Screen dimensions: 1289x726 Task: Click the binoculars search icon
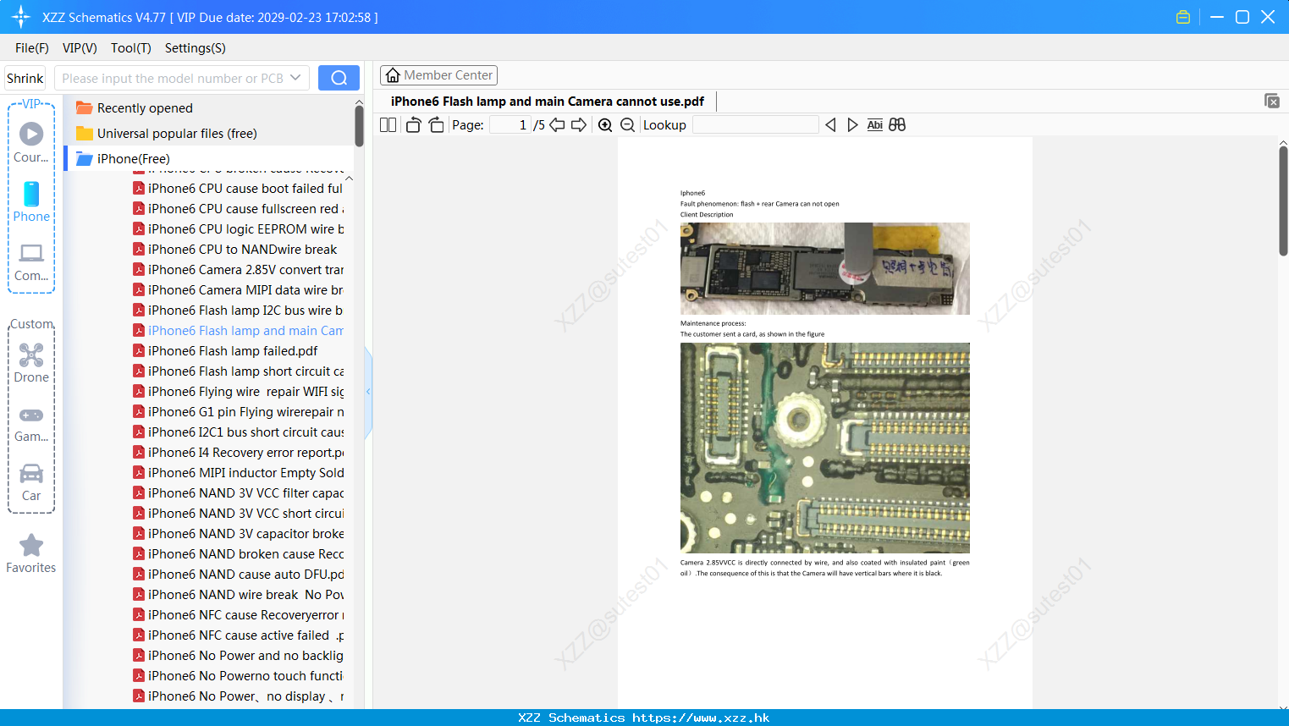[x=897, y=125]
